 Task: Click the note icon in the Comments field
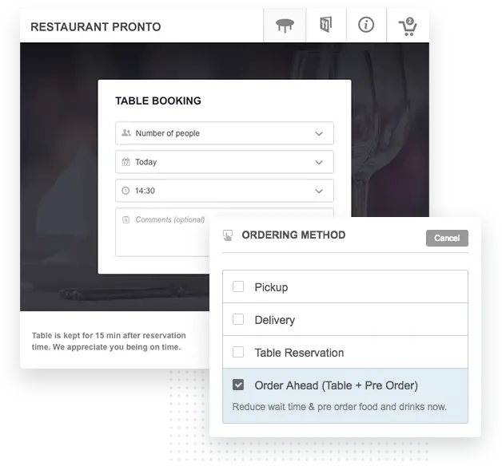(125, 219)
